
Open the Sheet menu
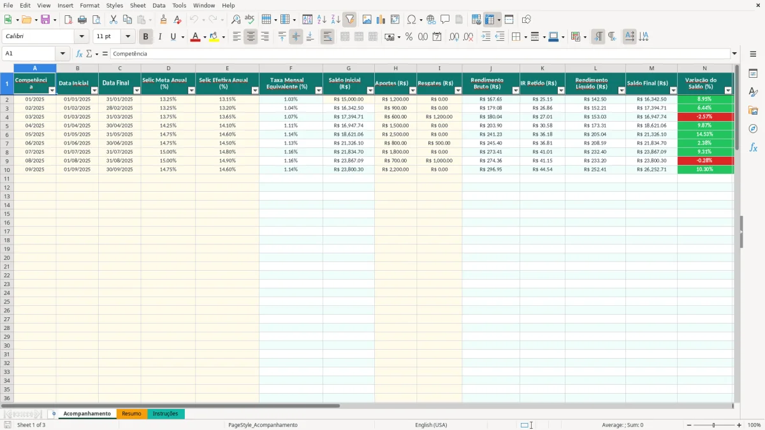coord(138,5)
